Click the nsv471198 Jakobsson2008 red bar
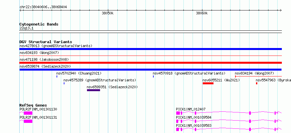Viewport: 291px width, 133px height. (x=150, y=63)
